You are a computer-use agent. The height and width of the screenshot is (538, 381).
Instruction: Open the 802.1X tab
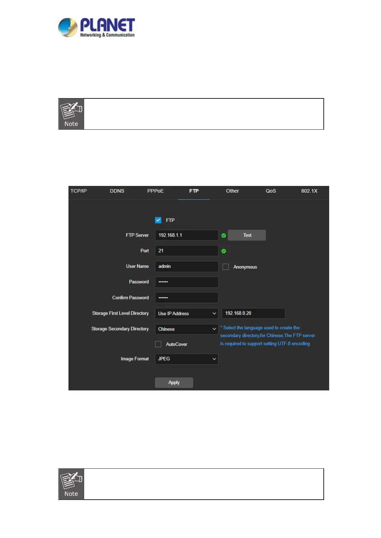(309, 191)
